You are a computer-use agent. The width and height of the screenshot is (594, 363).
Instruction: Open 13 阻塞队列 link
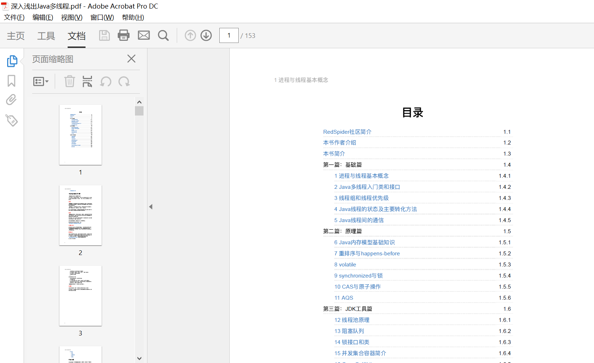pyautogui.click(x=349, y=331)
